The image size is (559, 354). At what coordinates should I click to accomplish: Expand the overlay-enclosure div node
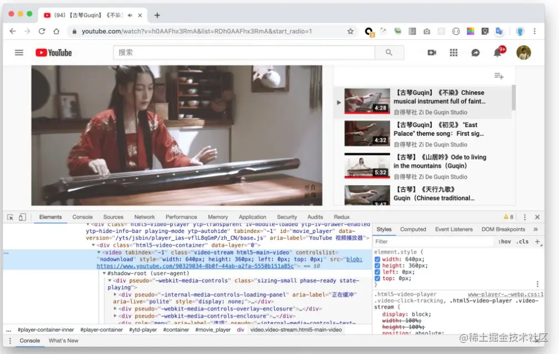115,309
